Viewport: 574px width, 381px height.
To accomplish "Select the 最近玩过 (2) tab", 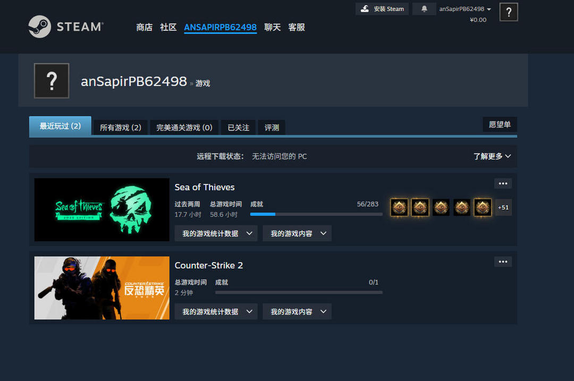I will point(60,126).
